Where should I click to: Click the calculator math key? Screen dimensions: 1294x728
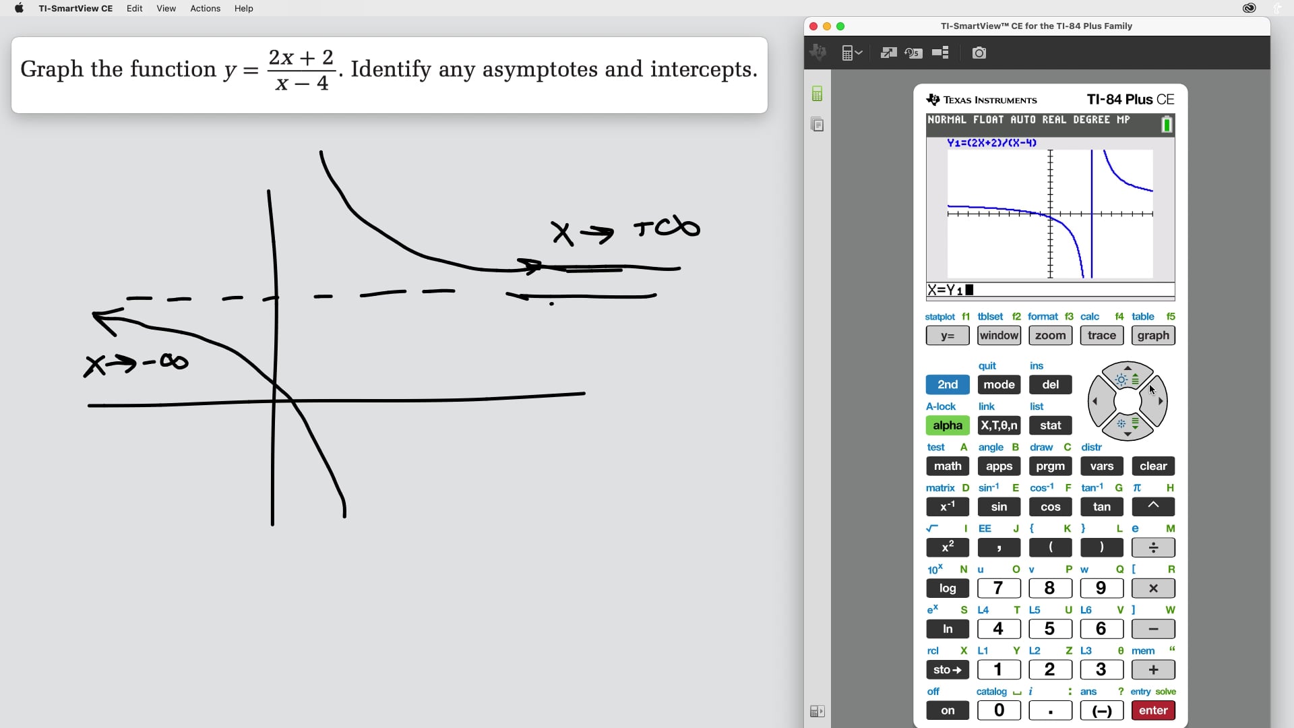(948, 466)
